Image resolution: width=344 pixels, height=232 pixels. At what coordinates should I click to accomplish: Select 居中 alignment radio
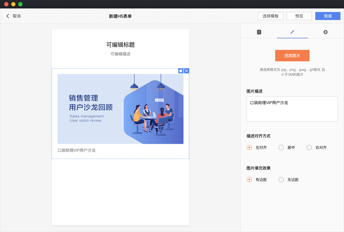point(281,147)
